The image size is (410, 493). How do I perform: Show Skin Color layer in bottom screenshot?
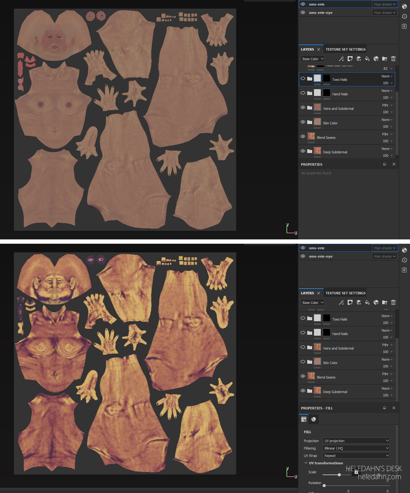coord(303,362)
